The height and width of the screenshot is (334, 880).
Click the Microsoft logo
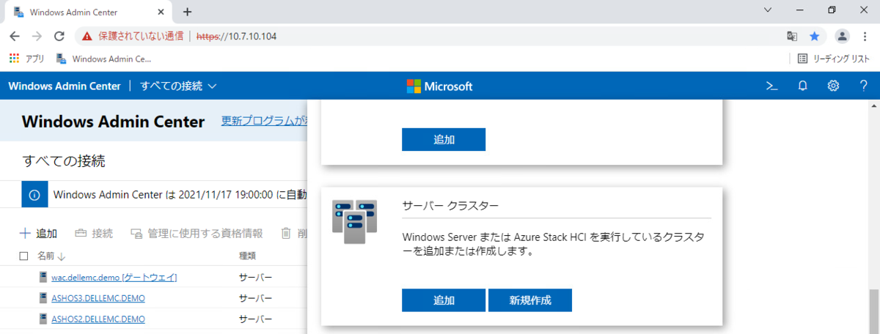[440, 86]
